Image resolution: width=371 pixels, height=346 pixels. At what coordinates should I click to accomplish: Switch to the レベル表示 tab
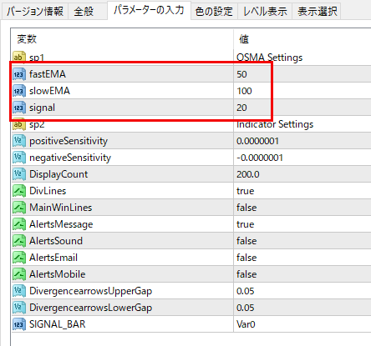pos(265,12)
